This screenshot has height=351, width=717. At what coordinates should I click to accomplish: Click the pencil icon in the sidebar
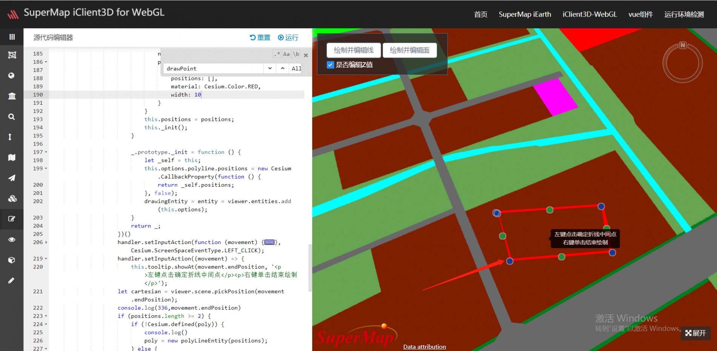12,280
